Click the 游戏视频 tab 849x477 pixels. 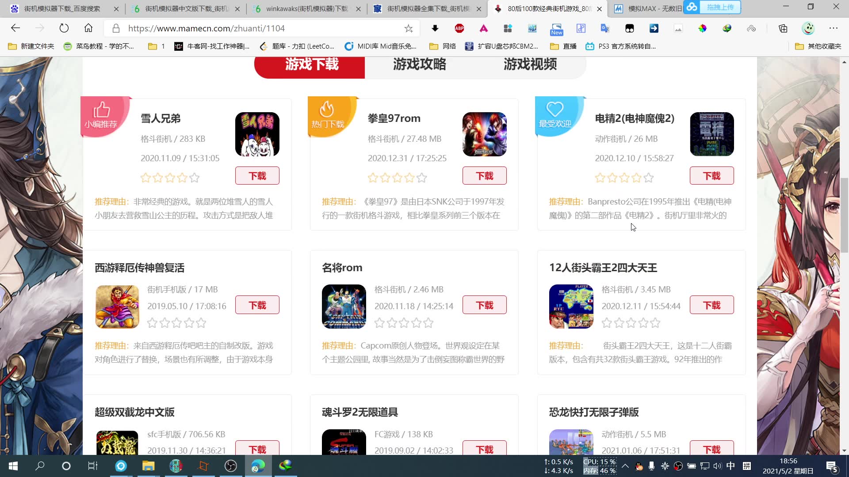tap(530, 64)
